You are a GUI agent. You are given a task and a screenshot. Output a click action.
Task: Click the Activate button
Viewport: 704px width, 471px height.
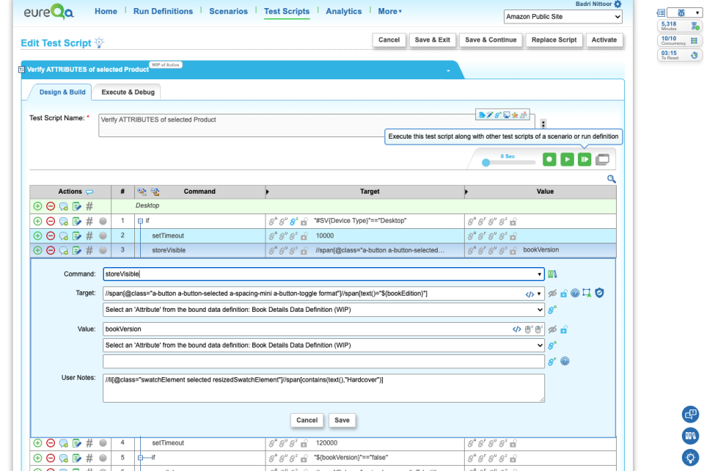click(x=604, y=40)
